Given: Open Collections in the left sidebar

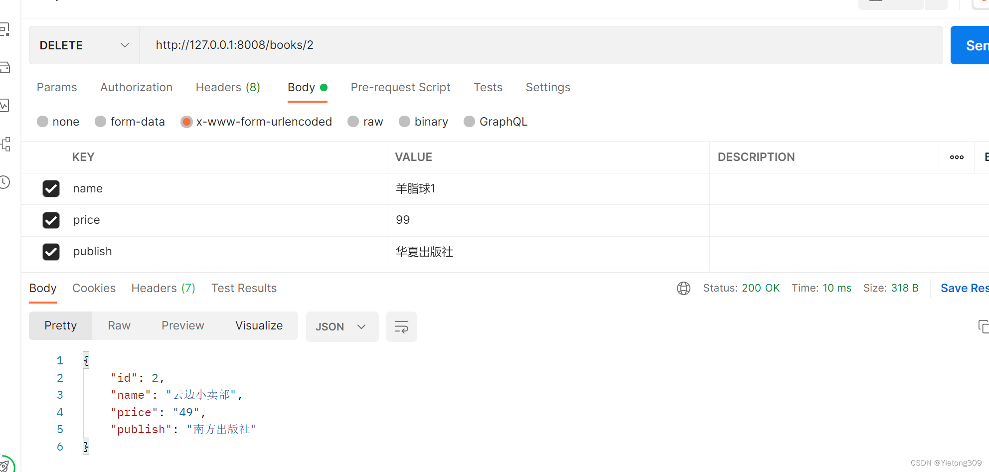Looking at the screenshot, I should pos(5,29).
